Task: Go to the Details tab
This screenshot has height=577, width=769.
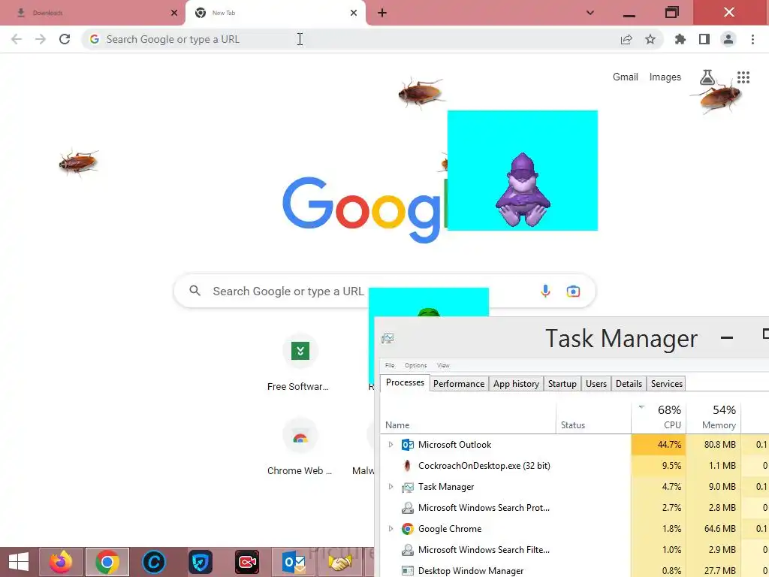Action: tap(629, 384)
